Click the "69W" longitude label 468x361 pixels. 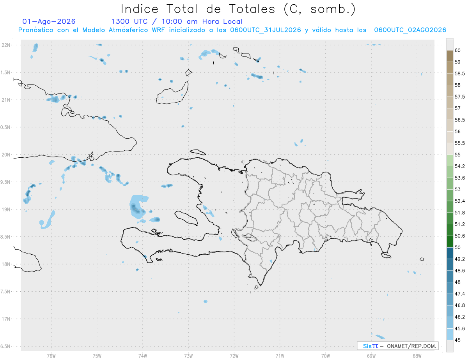pyautogui.click(x=371, y=356)
